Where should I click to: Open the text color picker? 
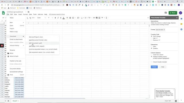(x=64, y=18)
